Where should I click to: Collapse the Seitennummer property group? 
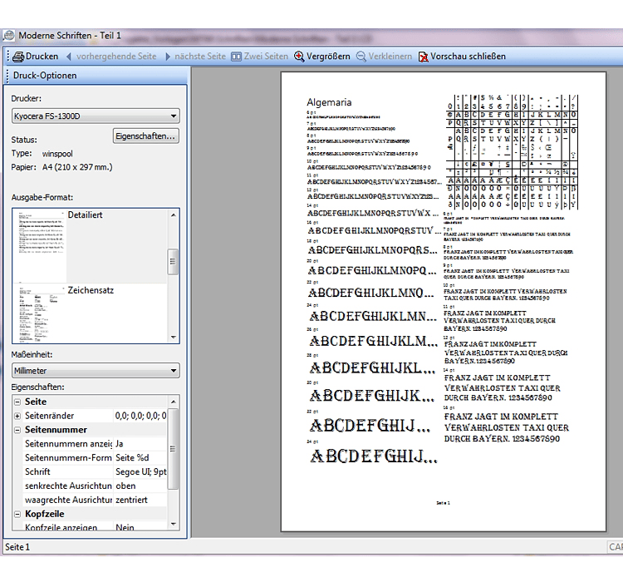point(17,430)
